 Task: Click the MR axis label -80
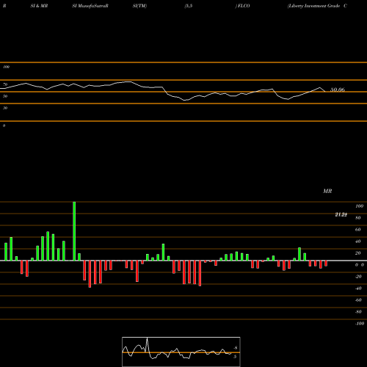coord(358,312)
